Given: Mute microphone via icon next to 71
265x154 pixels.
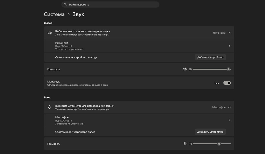Looking at the screenshot, I should click(185, 144).
